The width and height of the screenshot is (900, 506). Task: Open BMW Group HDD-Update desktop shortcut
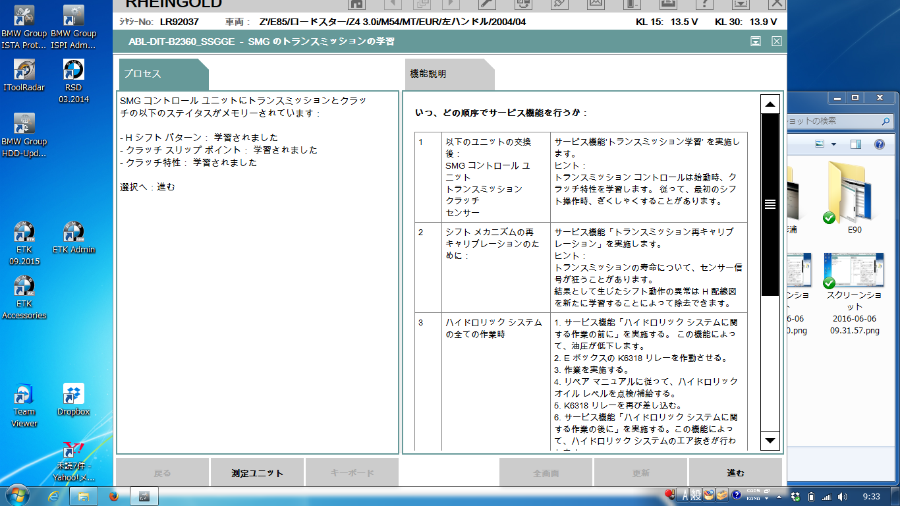point(24,136)
